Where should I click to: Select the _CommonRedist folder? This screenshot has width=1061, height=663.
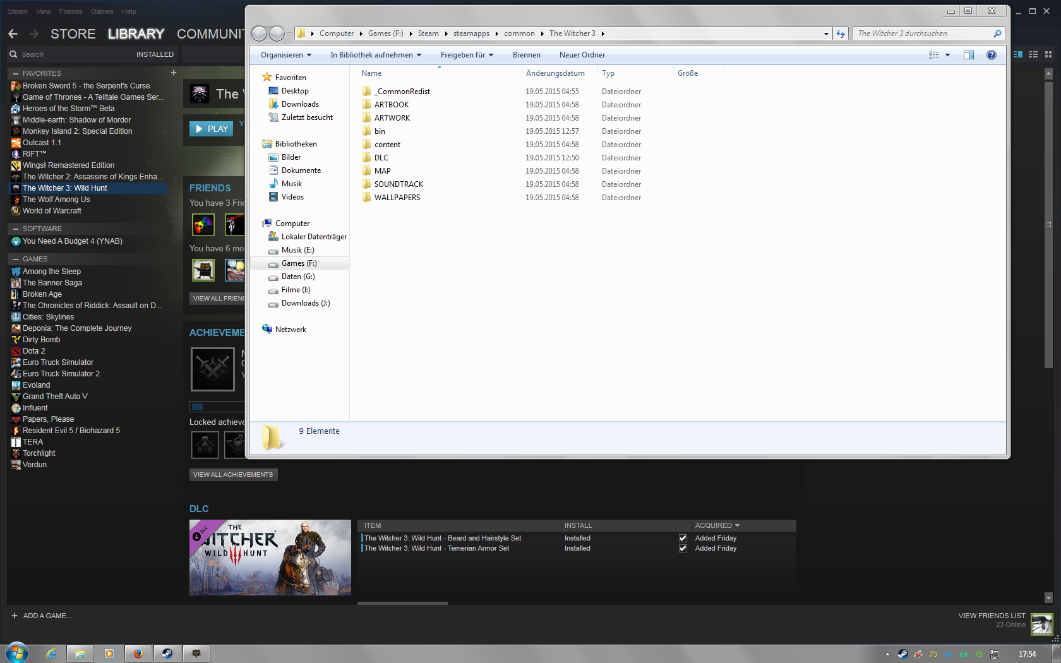coord(402,92)
